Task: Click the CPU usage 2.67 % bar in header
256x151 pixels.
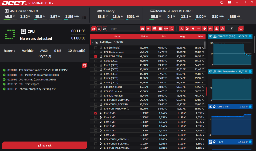Action: tap(55, 19)
